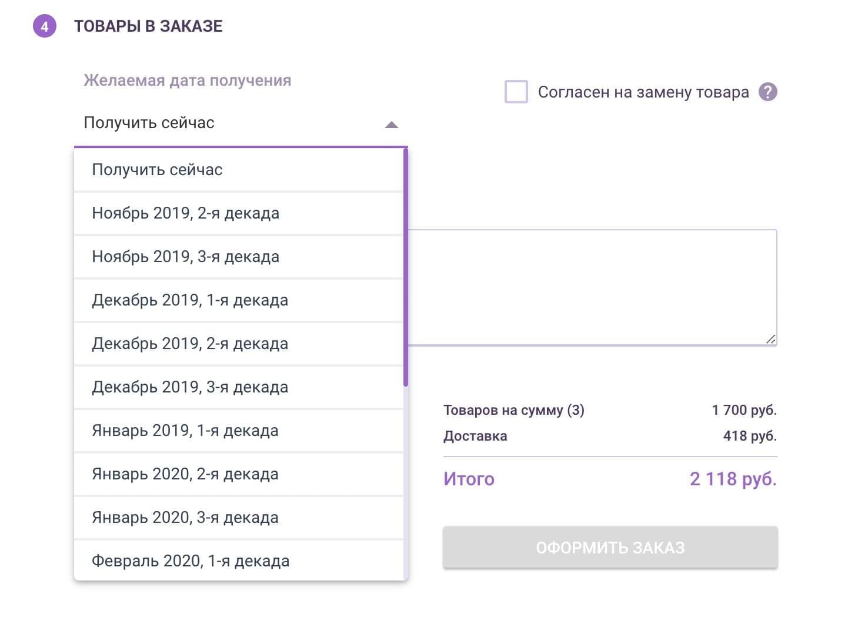The width and height of the screenshot is (848, 631).
Task: Enable the 'Согласен на замену товара' checkbox
Action: tap(516, 92)
